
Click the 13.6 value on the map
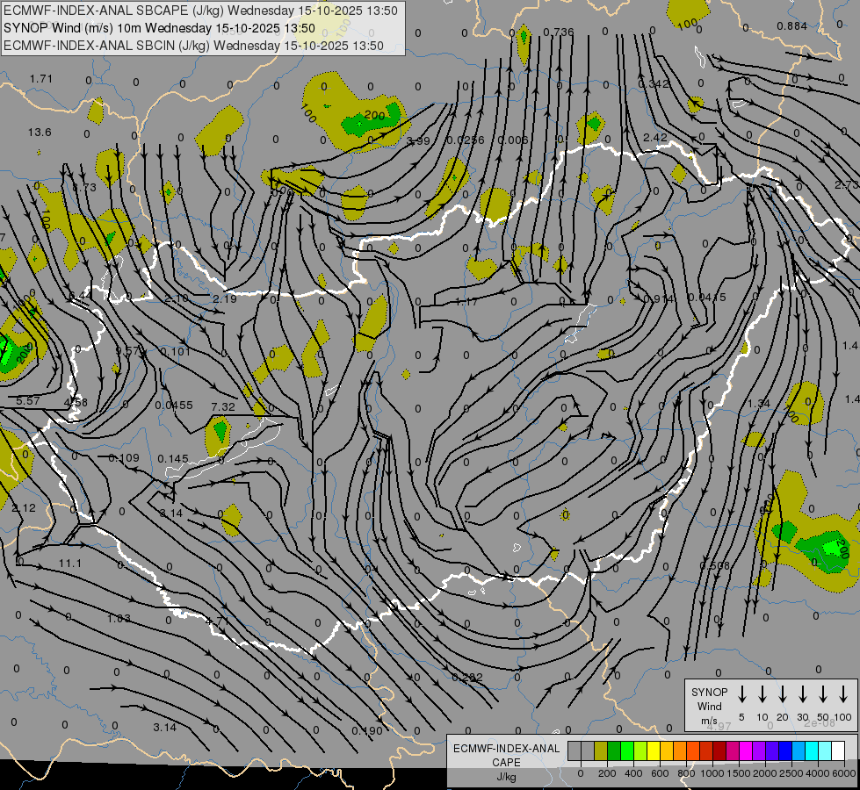click(40, 133)
